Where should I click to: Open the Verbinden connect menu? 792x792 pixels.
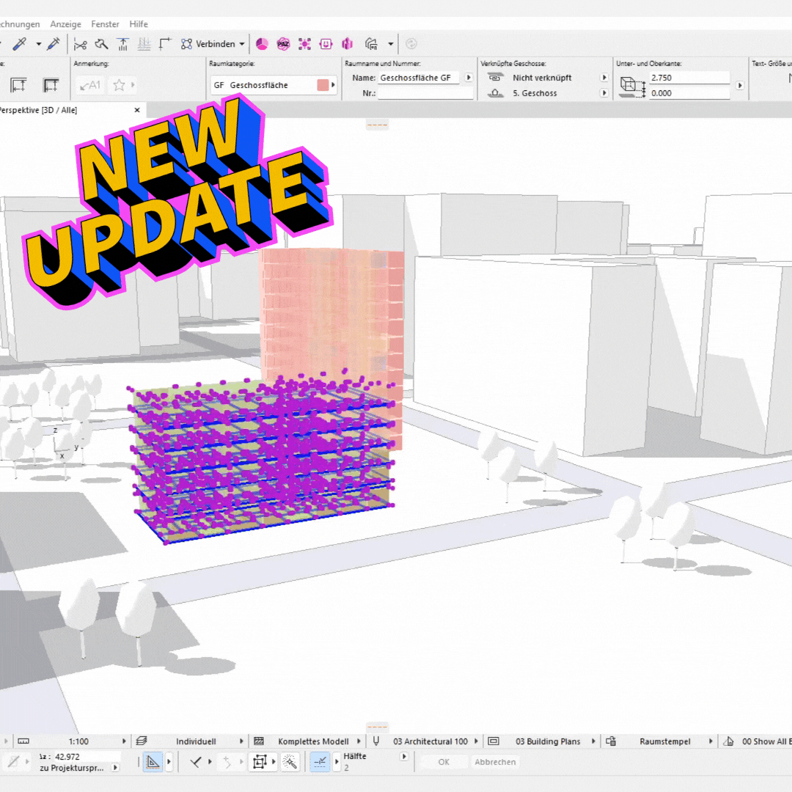213,45
